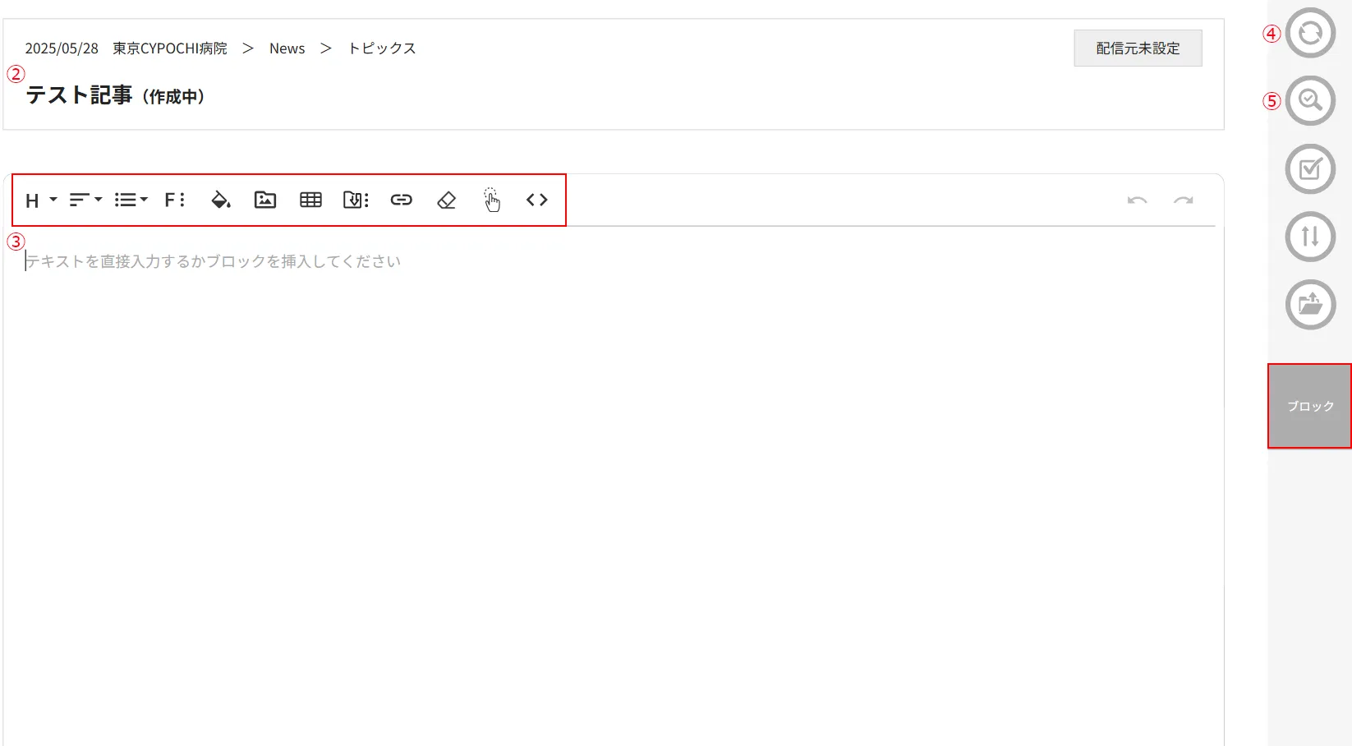The height and width of the screenshot is (746, 1352).
Task: Click the 配信元未設定 button
Action: point(1138,48)
